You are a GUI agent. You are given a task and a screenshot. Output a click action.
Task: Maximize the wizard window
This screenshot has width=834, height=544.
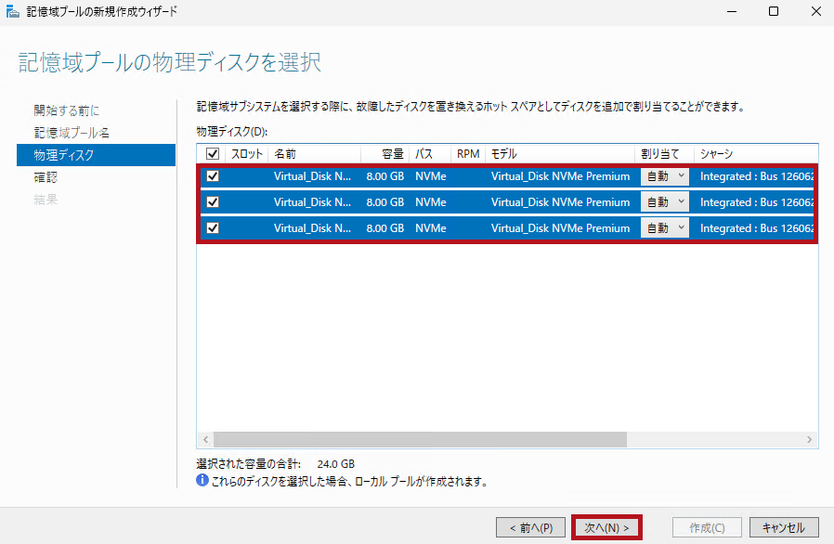[x=774, y=12]
